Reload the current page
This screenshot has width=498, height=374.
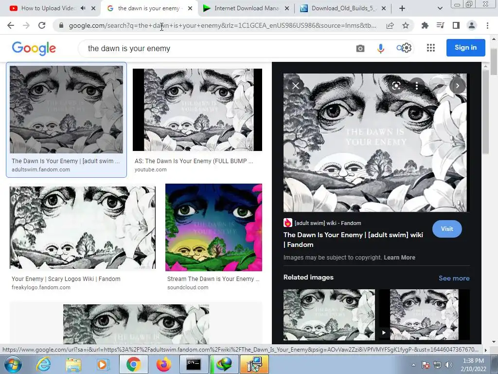pos(42,25)
